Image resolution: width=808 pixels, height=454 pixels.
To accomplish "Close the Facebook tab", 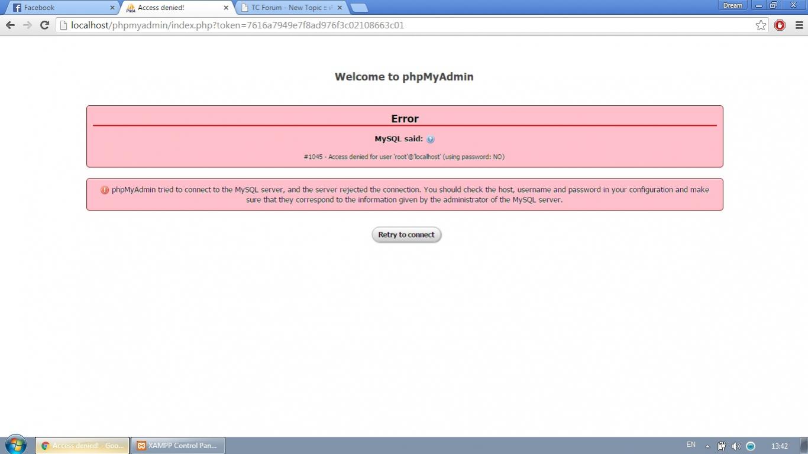I will click(x=112, y=8).
